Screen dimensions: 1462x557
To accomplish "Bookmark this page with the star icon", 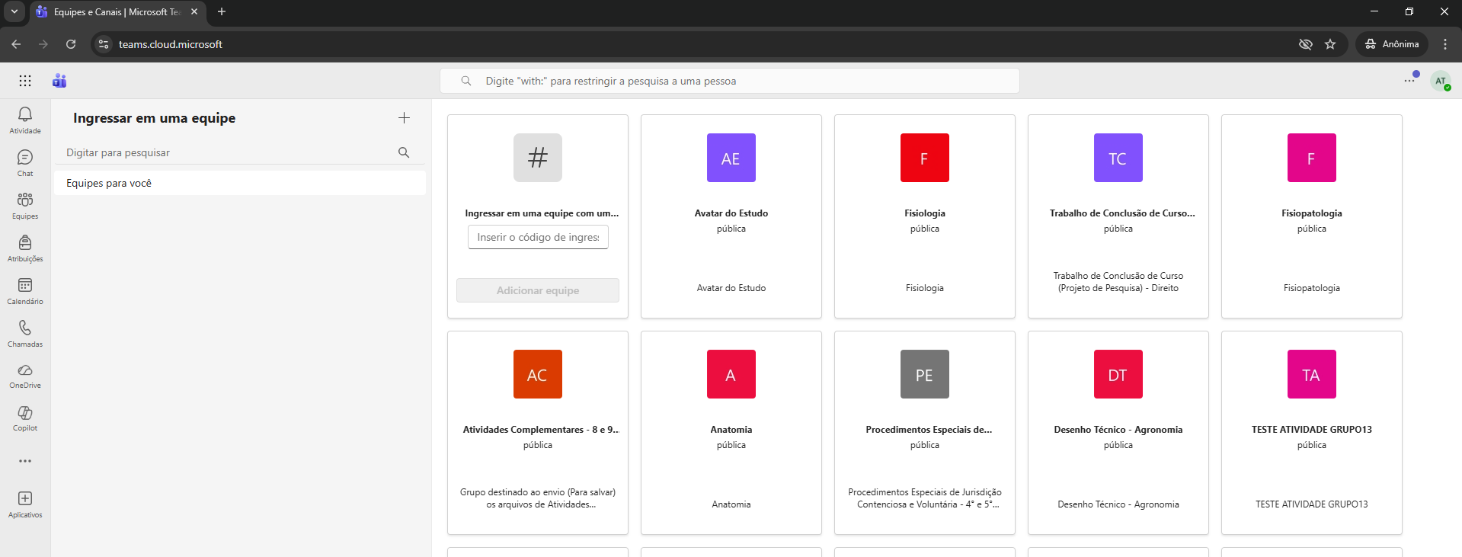I will point(1330,44).
